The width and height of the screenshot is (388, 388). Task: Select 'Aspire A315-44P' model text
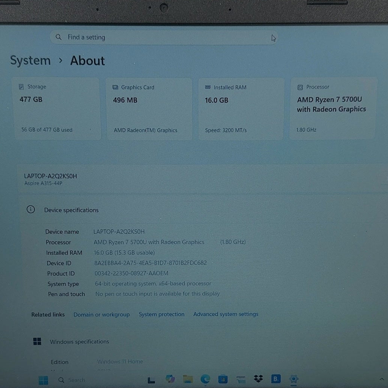pos(43,183)
